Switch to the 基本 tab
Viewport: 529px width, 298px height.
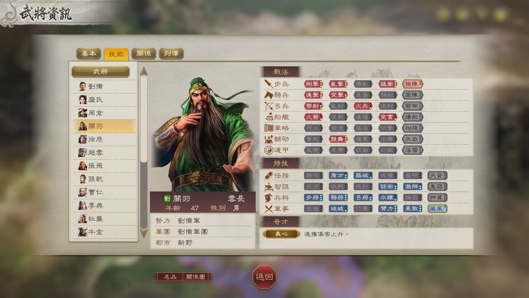pyautogui.click(x=89, y=53)
